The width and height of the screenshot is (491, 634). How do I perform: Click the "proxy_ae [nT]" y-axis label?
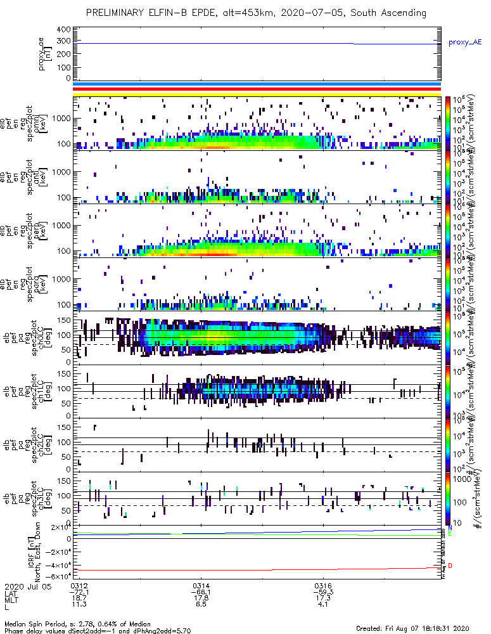pos(46,54)
